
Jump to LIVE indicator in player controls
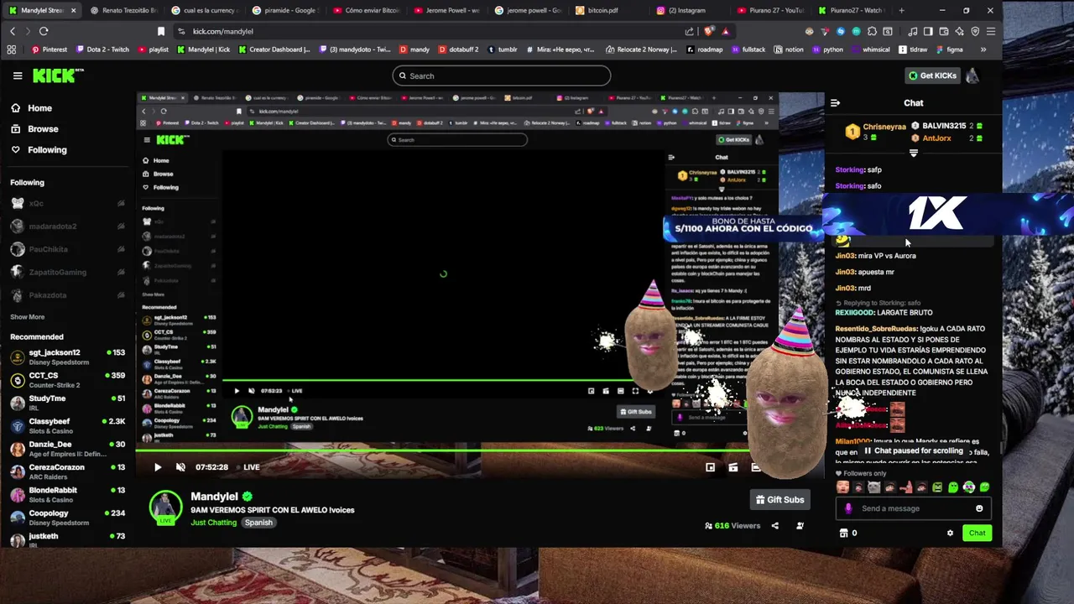pos(248,467)
